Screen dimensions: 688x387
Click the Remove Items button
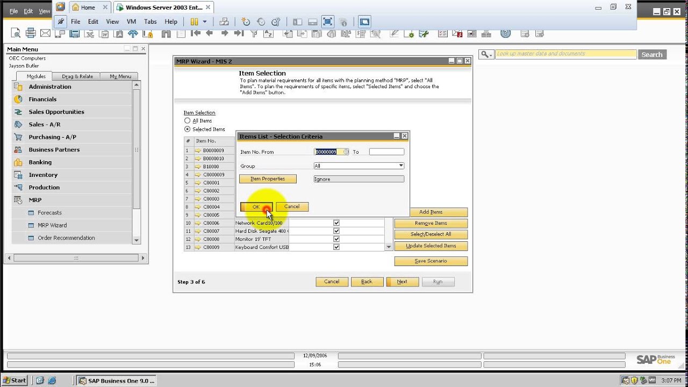(x=431, y=224)
